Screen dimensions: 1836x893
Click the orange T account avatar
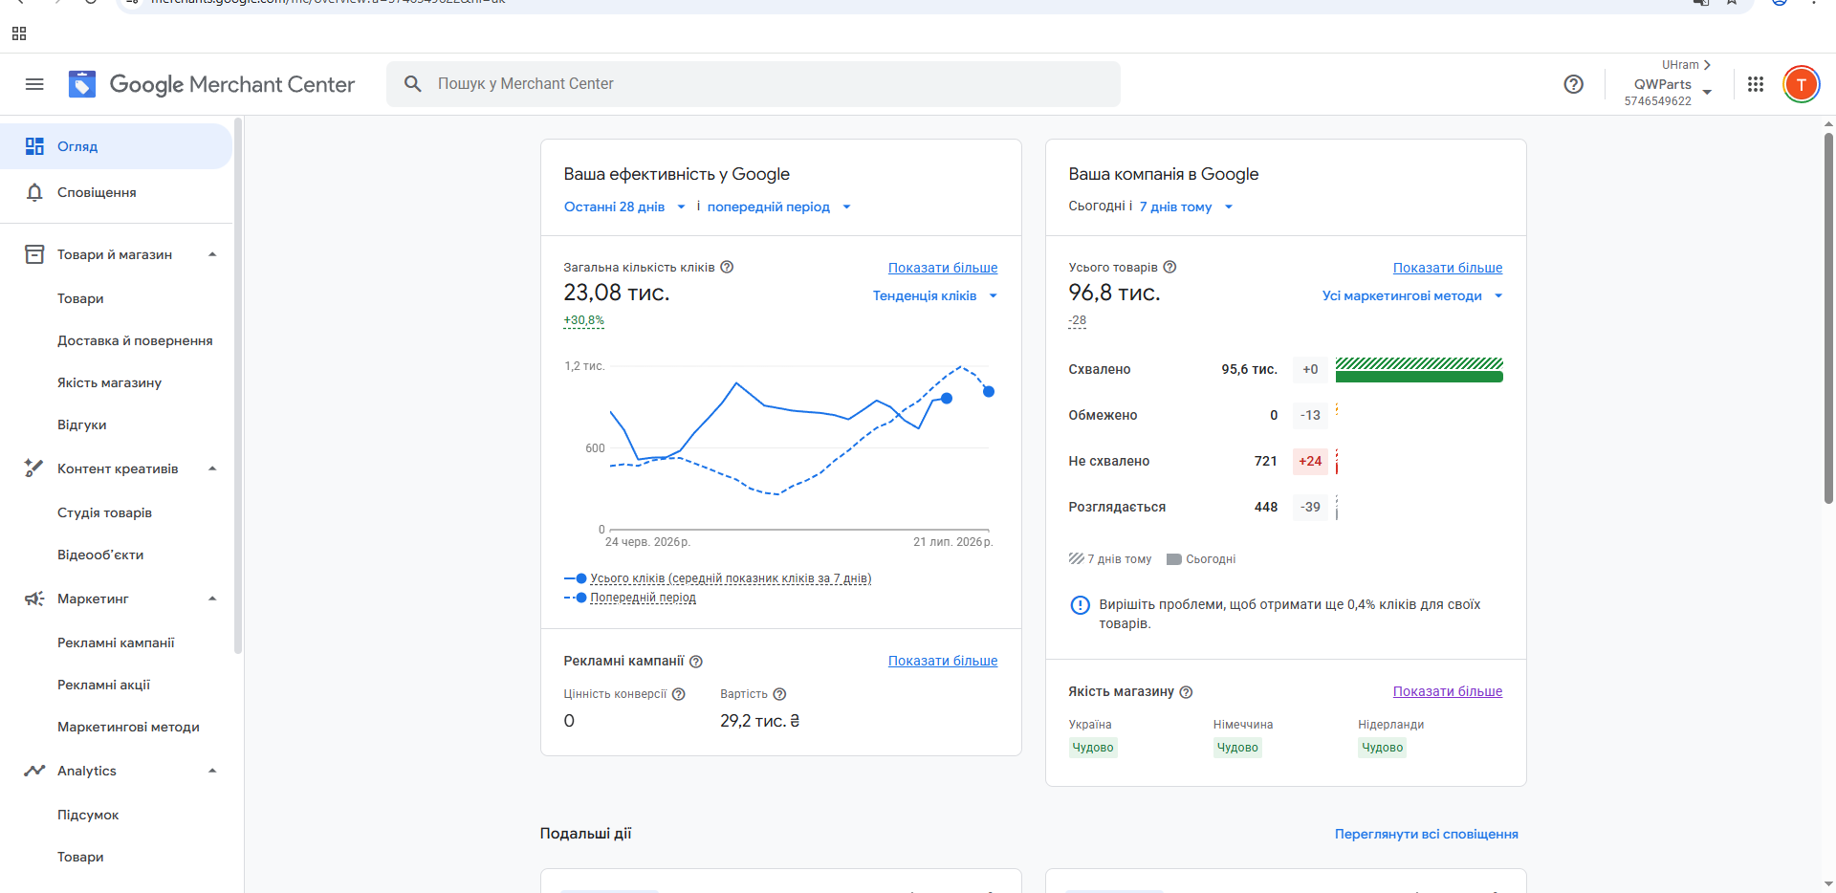point(1801,84)
